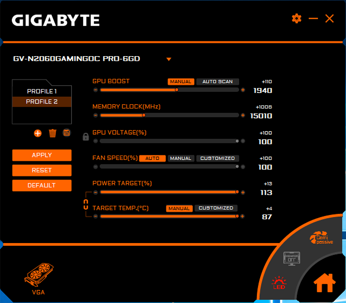346x303 pixels.
Task: Select Profile 1 from the list
Action: (x=42, y=92)
